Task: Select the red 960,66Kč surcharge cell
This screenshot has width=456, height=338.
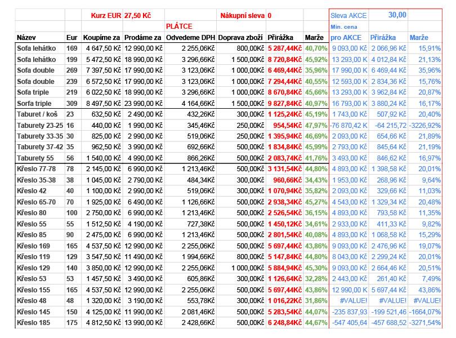Action: 287,180
